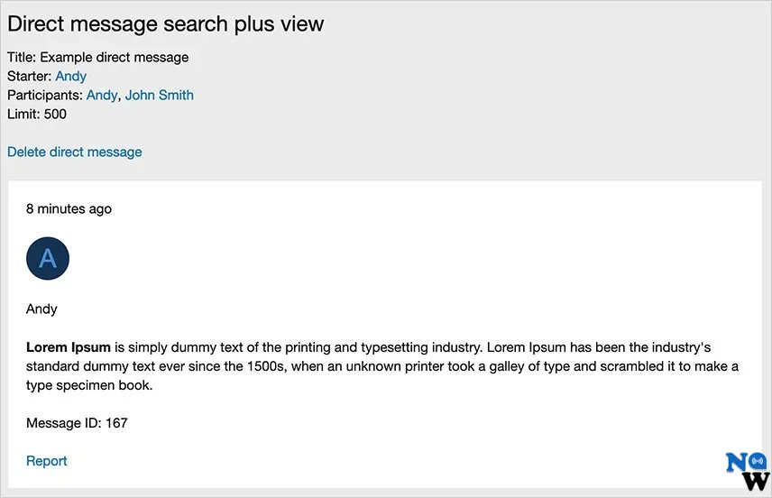Click the "Limit: 500" line

[x=36, y=114]
